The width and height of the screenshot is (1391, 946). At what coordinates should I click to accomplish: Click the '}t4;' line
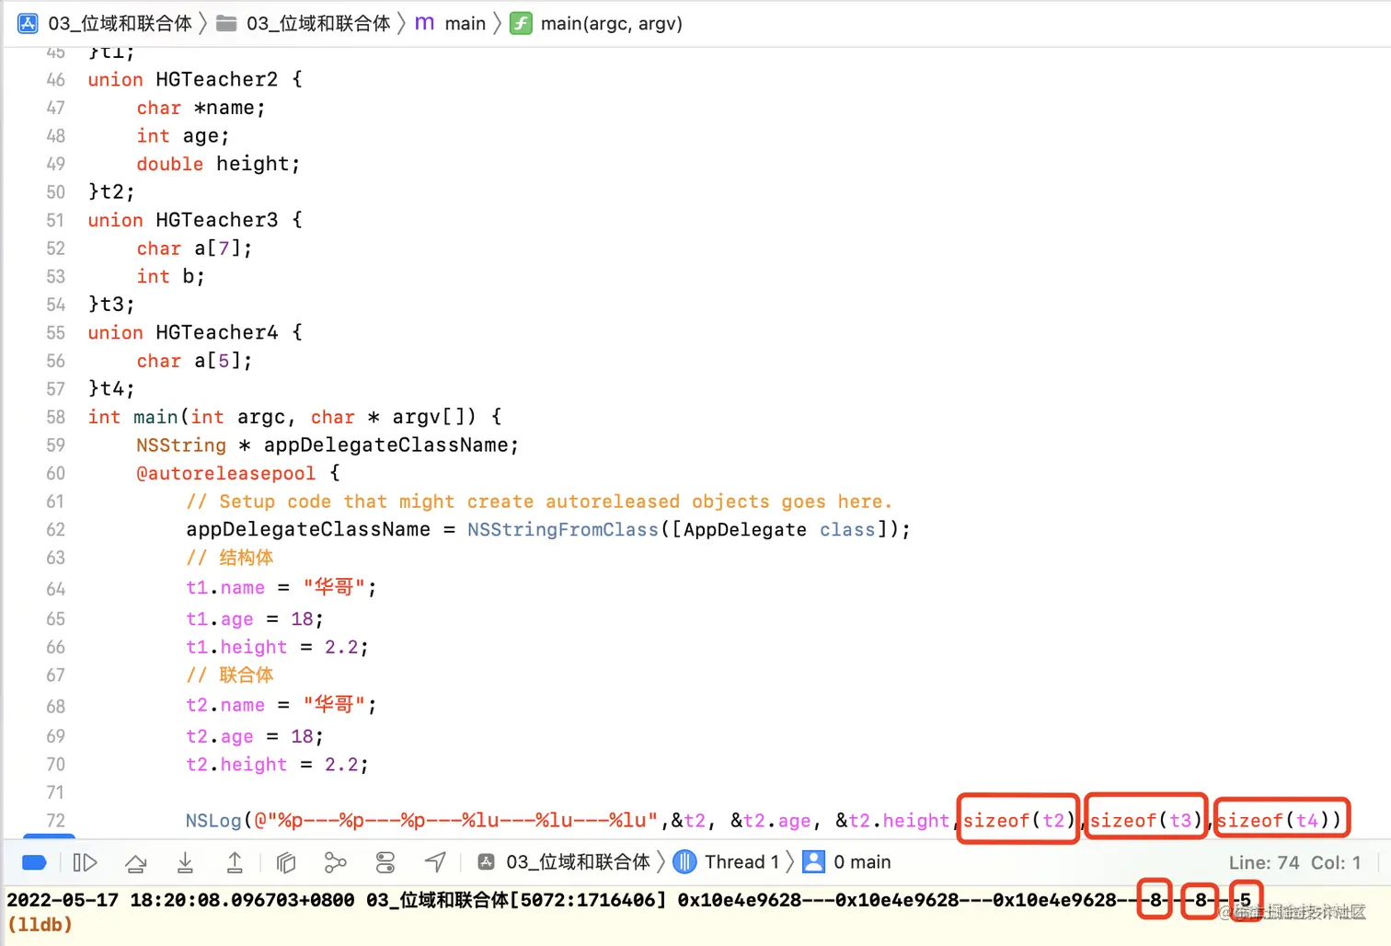point(111,388)
